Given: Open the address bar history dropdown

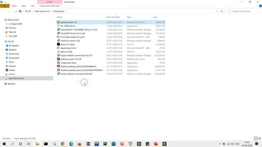Looking at the screenshot, I should click(217, 11).
